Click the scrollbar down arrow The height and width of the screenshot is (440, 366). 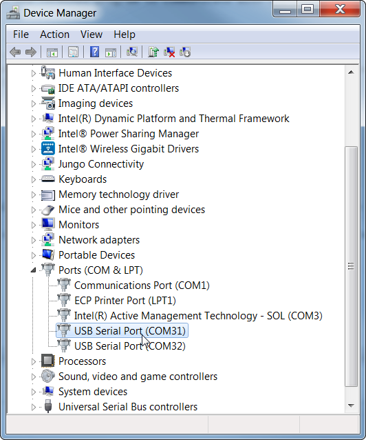point(351,406)
